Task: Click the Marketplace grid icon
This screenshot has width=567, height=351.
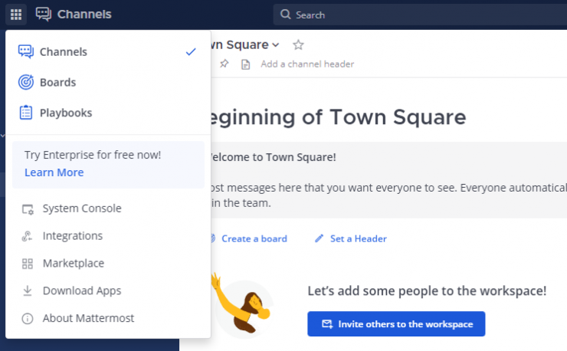Action: coord(28,264)
